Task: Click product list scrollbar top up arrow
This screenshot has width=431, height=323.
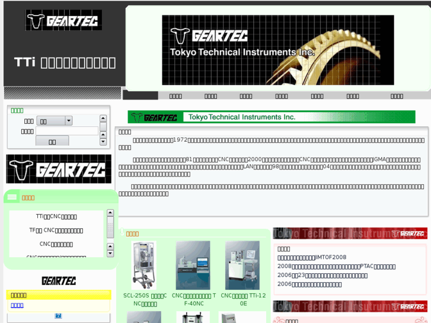Action: coord(110,213)
